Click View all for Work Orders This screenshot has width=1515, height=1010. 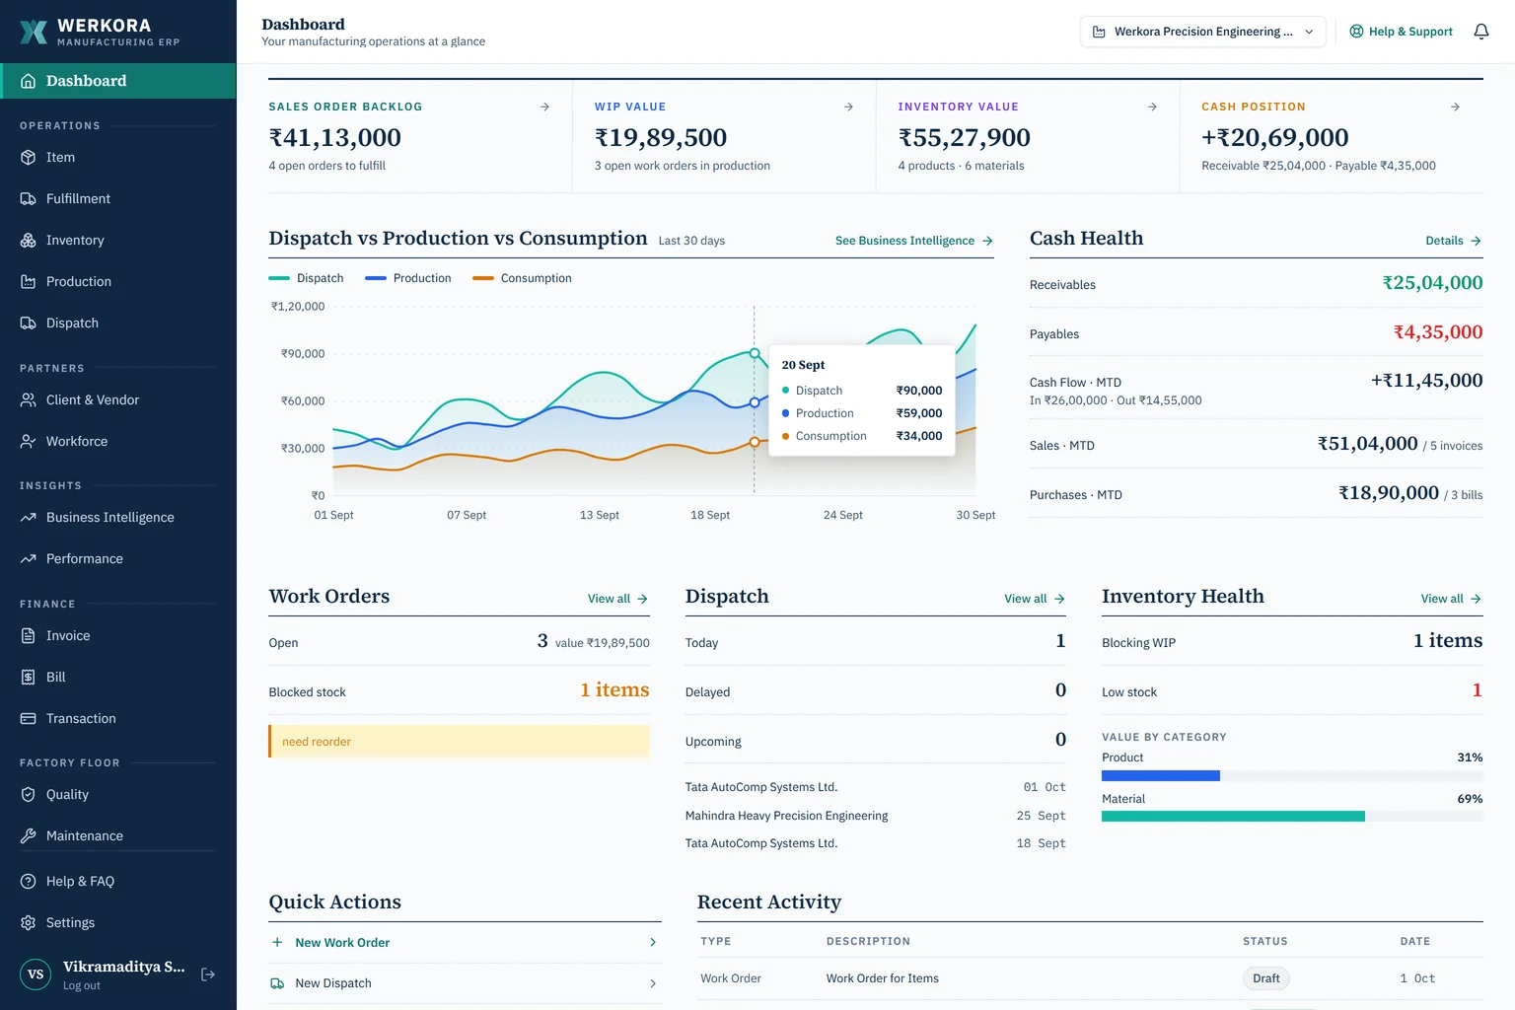[x=617, y=599]
